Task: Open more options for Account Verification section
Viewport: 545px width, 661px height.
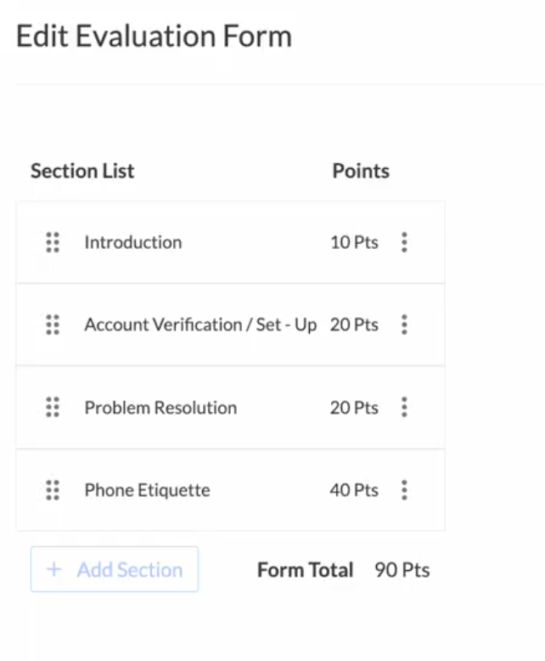Action: (x=404, y=325)
